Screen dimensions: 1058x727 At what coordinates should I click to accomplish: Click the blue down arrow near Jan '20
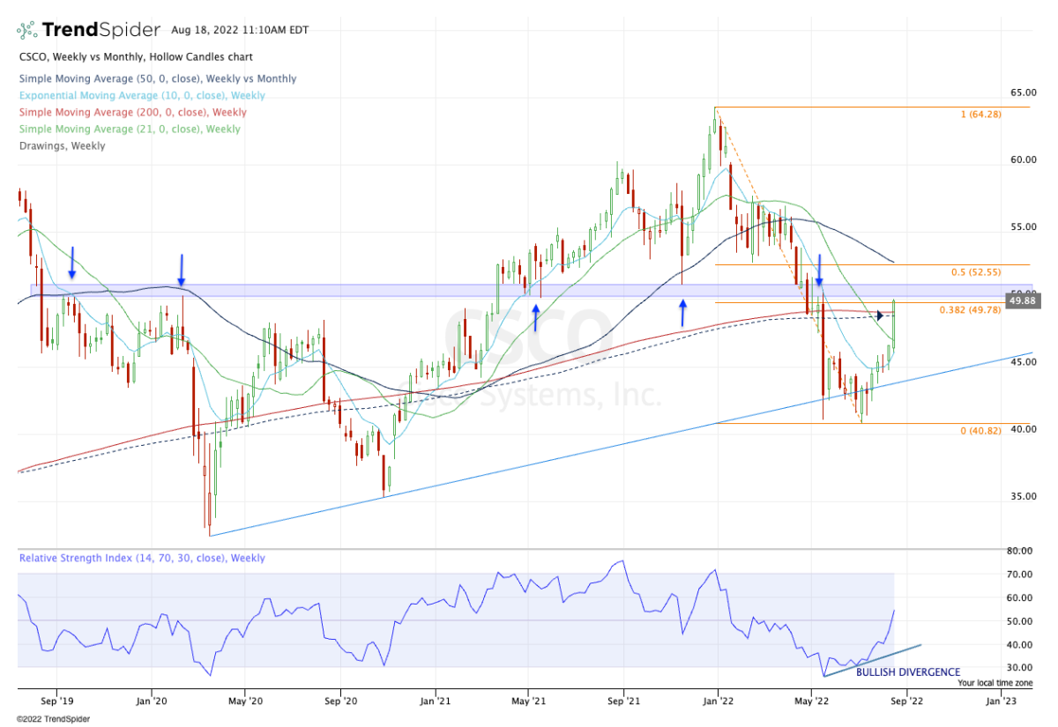182,270
